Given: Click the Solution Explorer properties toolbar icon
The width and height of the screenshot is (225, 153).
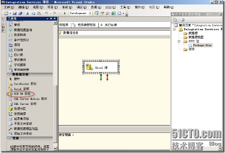Looking at the screenshot, I should (x=175, y=20).
